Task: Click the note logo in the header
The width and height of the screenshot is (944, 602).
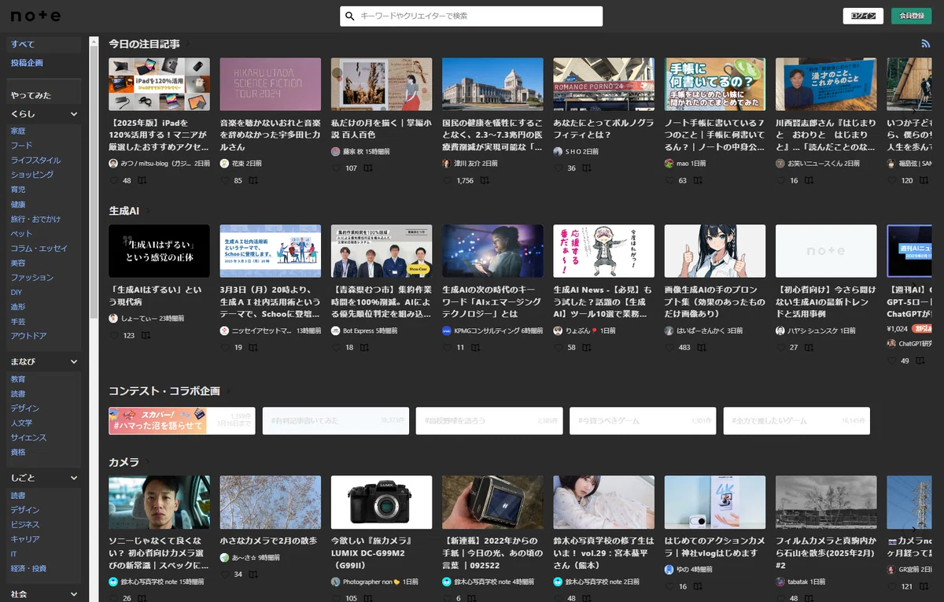Action: tap(35, 16)
